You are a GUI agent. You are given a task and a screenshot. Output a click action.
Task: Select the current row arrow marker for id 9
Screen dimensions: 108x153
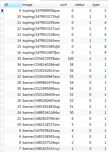tap(2, 11)
